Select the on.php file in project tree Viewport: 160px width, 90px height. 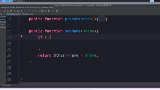(x=3, y=22)
